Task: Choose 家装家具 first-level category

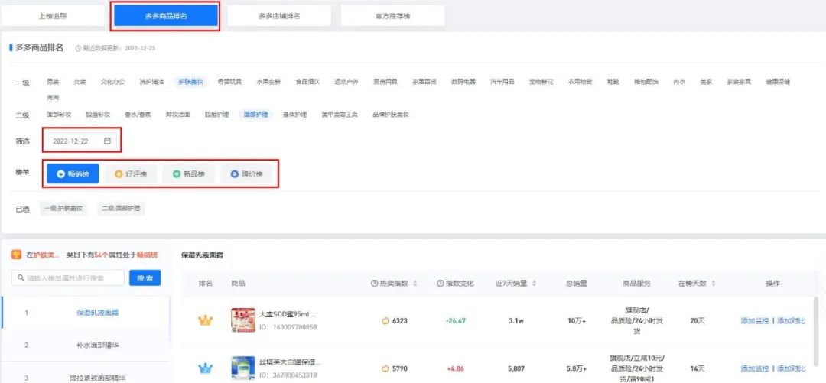Action: [739, 82]
